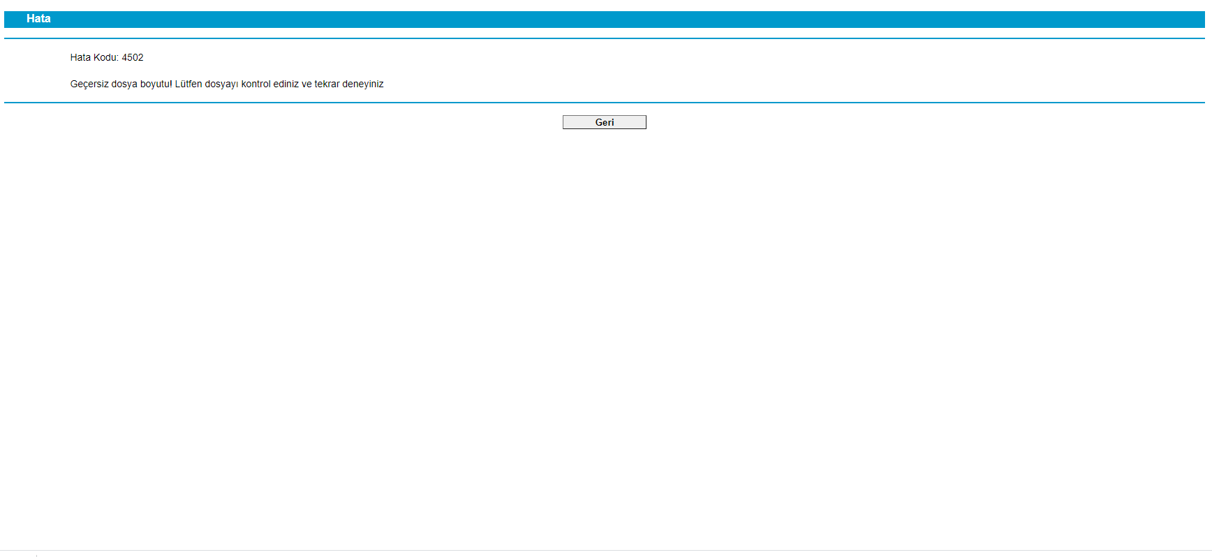The height and width of the screenshot is (557, 1212).
Task: Click the word boyutu! in message
Action: (x=156, y=84)
